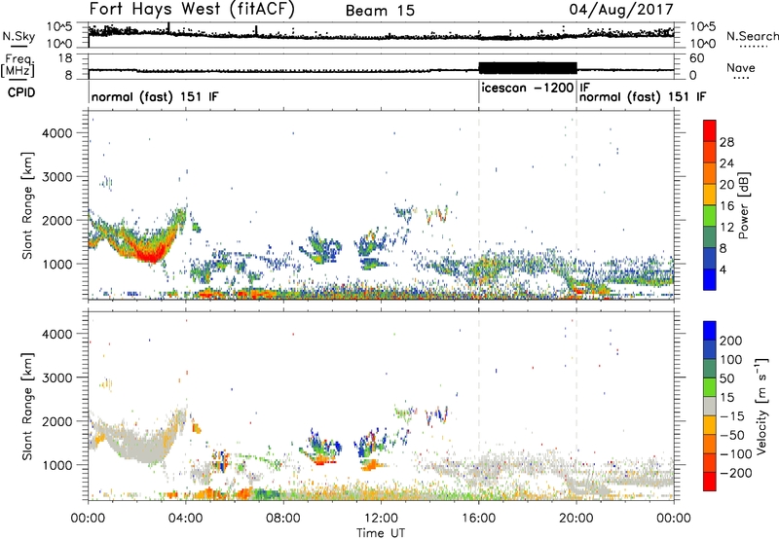Click the Time UT axis title

tap(381, 533)
